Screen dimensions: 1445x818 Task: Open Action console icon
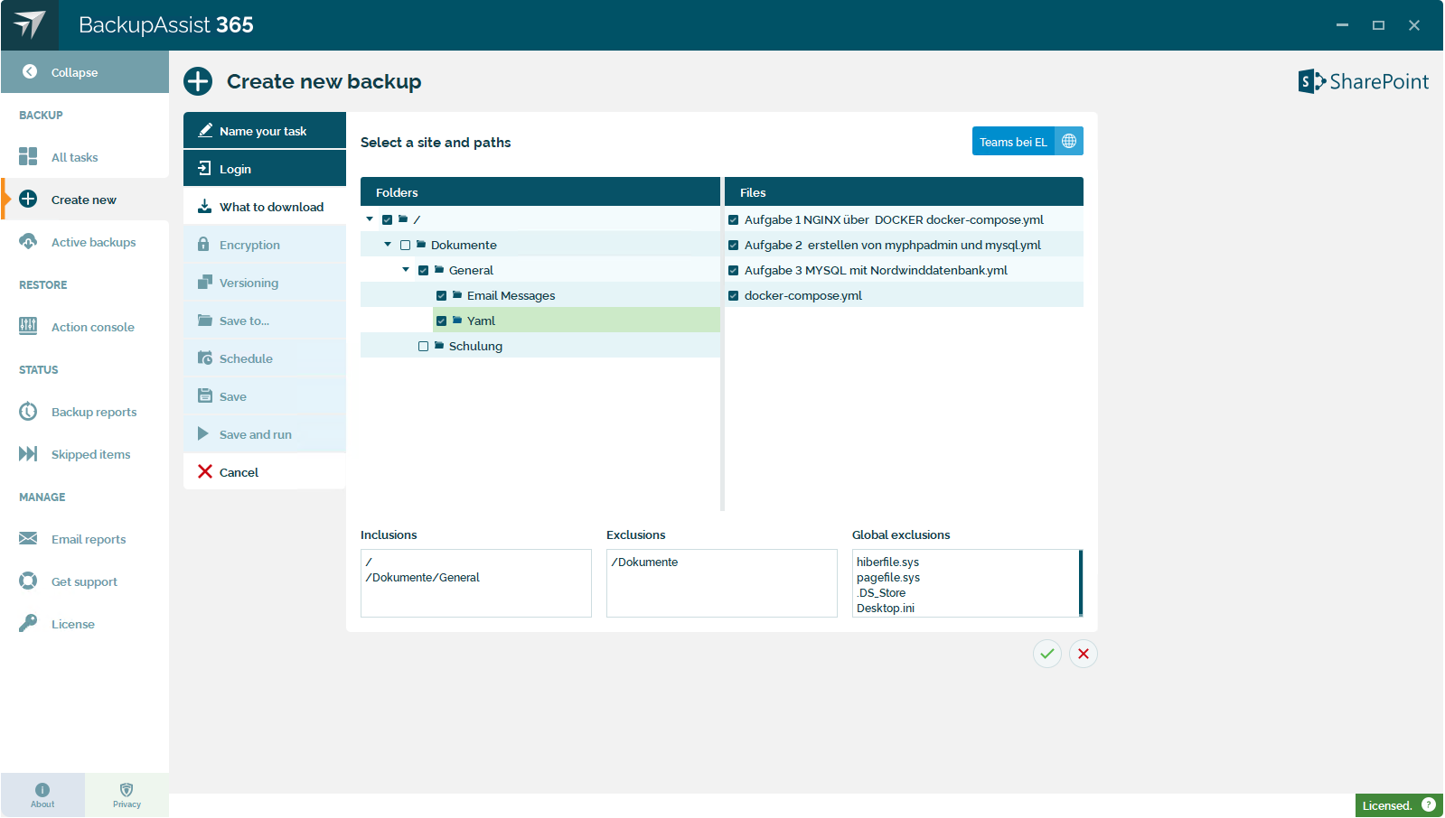[28, 326]
